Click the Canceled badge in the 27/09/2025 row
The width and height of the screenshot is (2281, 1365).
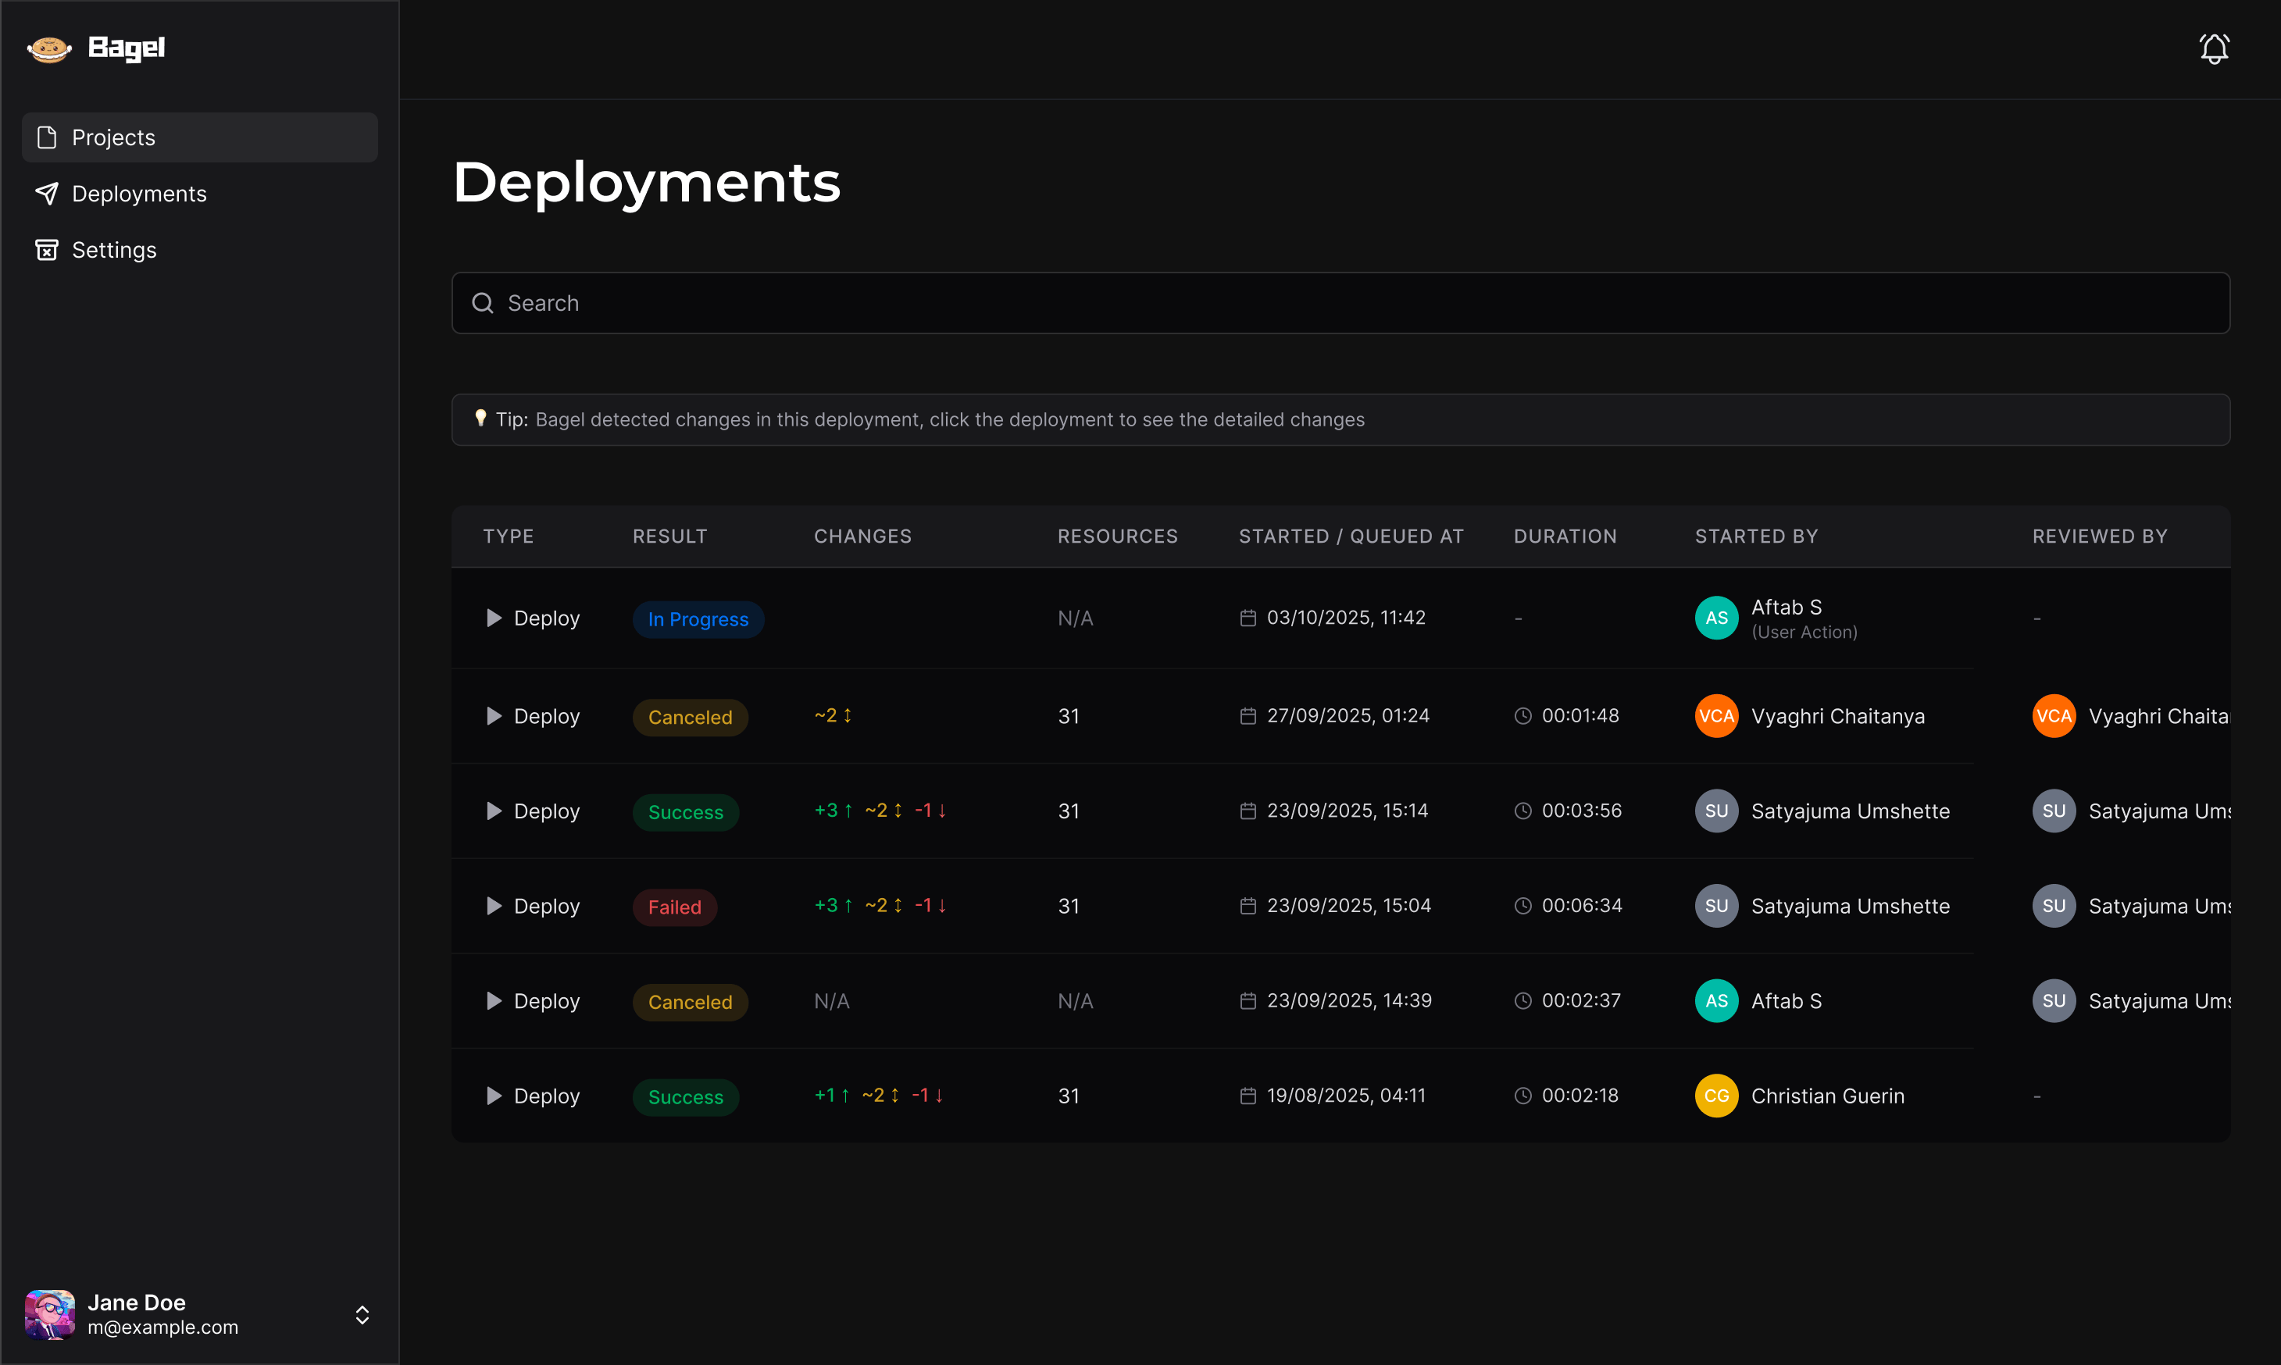pos(690,718)
